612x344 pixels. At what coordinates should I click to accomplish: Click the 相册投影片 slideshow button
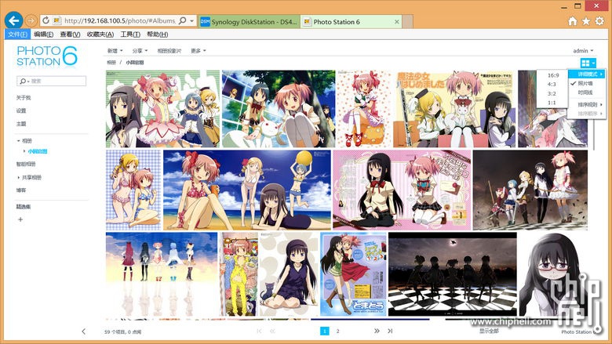[x=169, y=51]
